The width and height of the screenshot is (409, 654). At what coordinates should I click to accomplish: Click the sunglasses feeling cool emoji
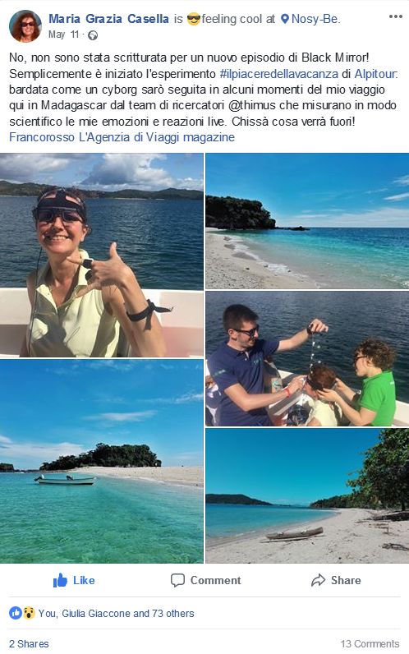pyautogui.click(x=194, y=19)
